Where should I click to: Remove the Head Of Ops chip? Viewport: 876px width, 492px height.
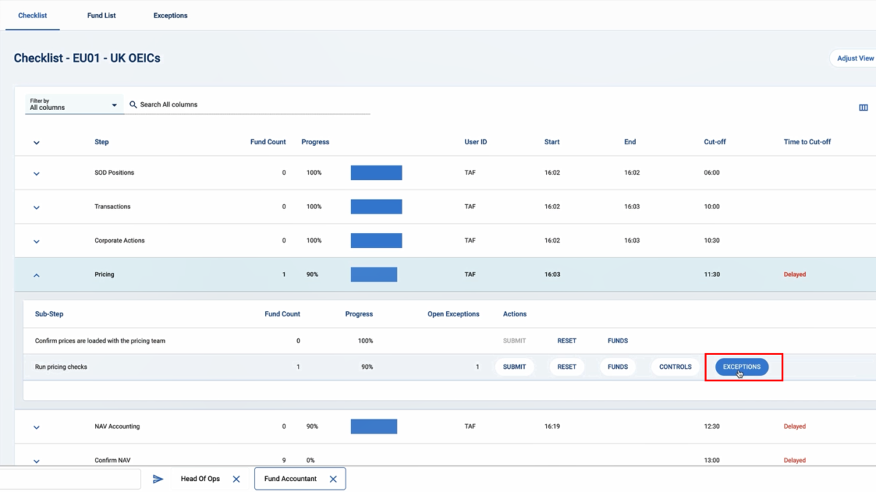coord(236,479)
